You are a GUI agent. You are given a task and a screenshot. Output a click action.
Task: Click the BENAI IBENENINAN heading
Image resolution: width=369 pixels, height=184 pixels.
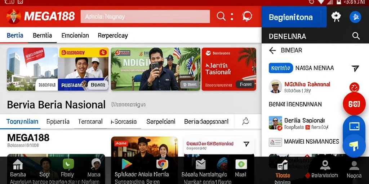(295, 104)
